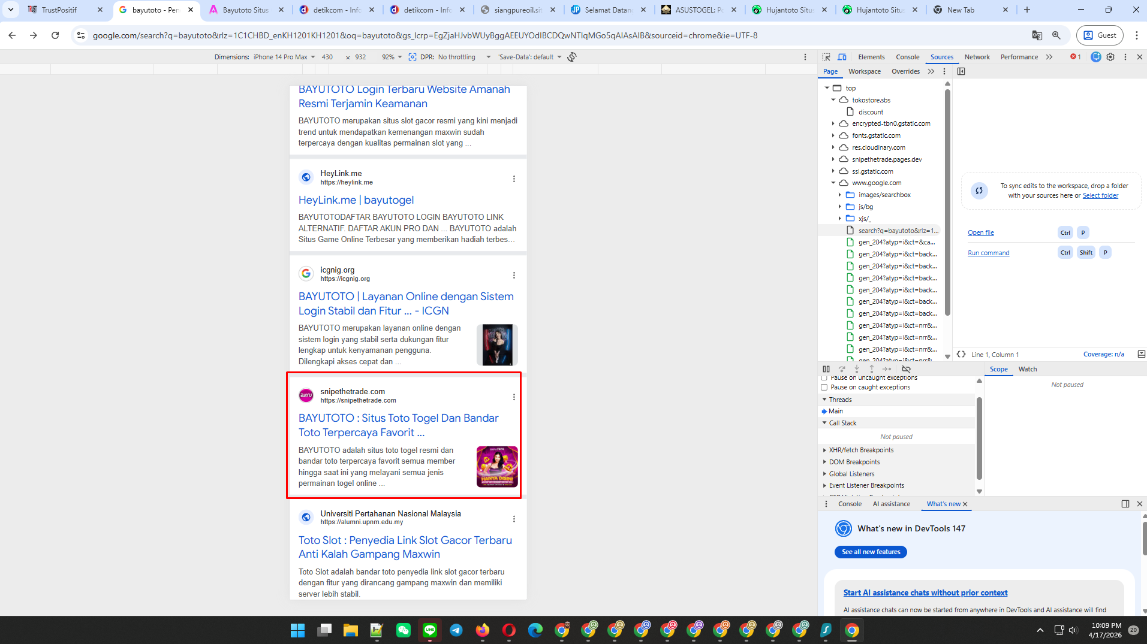Viewport: 1147px width, 644px height.
Task: Click the See all new features button
Action: (x=871, y=552)
